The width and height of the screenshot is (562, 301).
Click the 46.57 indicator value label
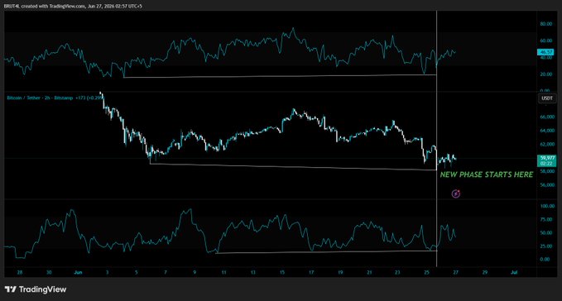click(x=546, y=52)
